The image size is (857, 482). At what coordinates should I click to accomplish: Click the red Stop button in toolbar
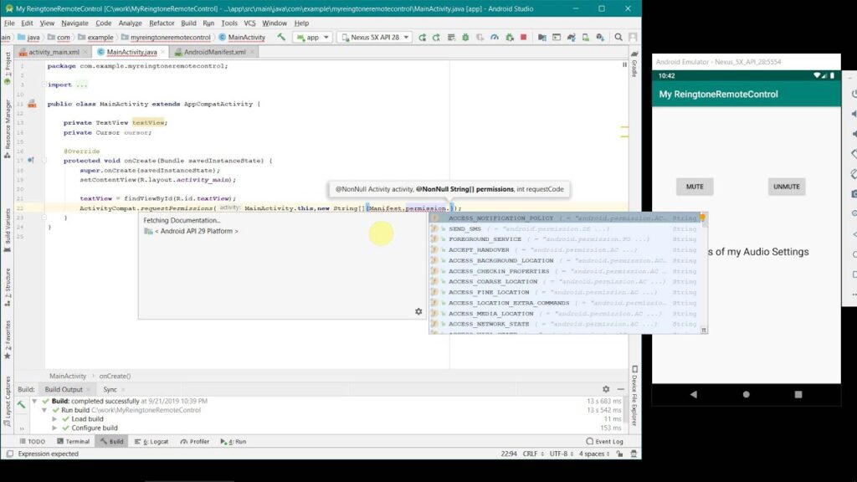pyautogui.click(x=524, y=37)
